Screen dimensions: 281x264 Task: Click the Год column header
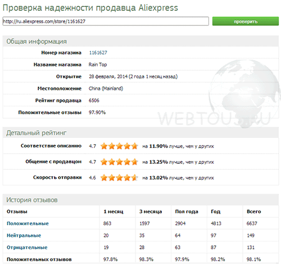pyautogui.click(x=215, y=212)
